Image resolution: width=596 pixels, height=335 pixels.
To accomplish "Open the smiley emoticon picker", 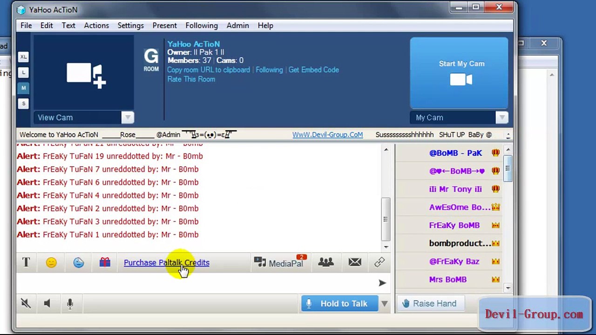I will coord(51,262).
